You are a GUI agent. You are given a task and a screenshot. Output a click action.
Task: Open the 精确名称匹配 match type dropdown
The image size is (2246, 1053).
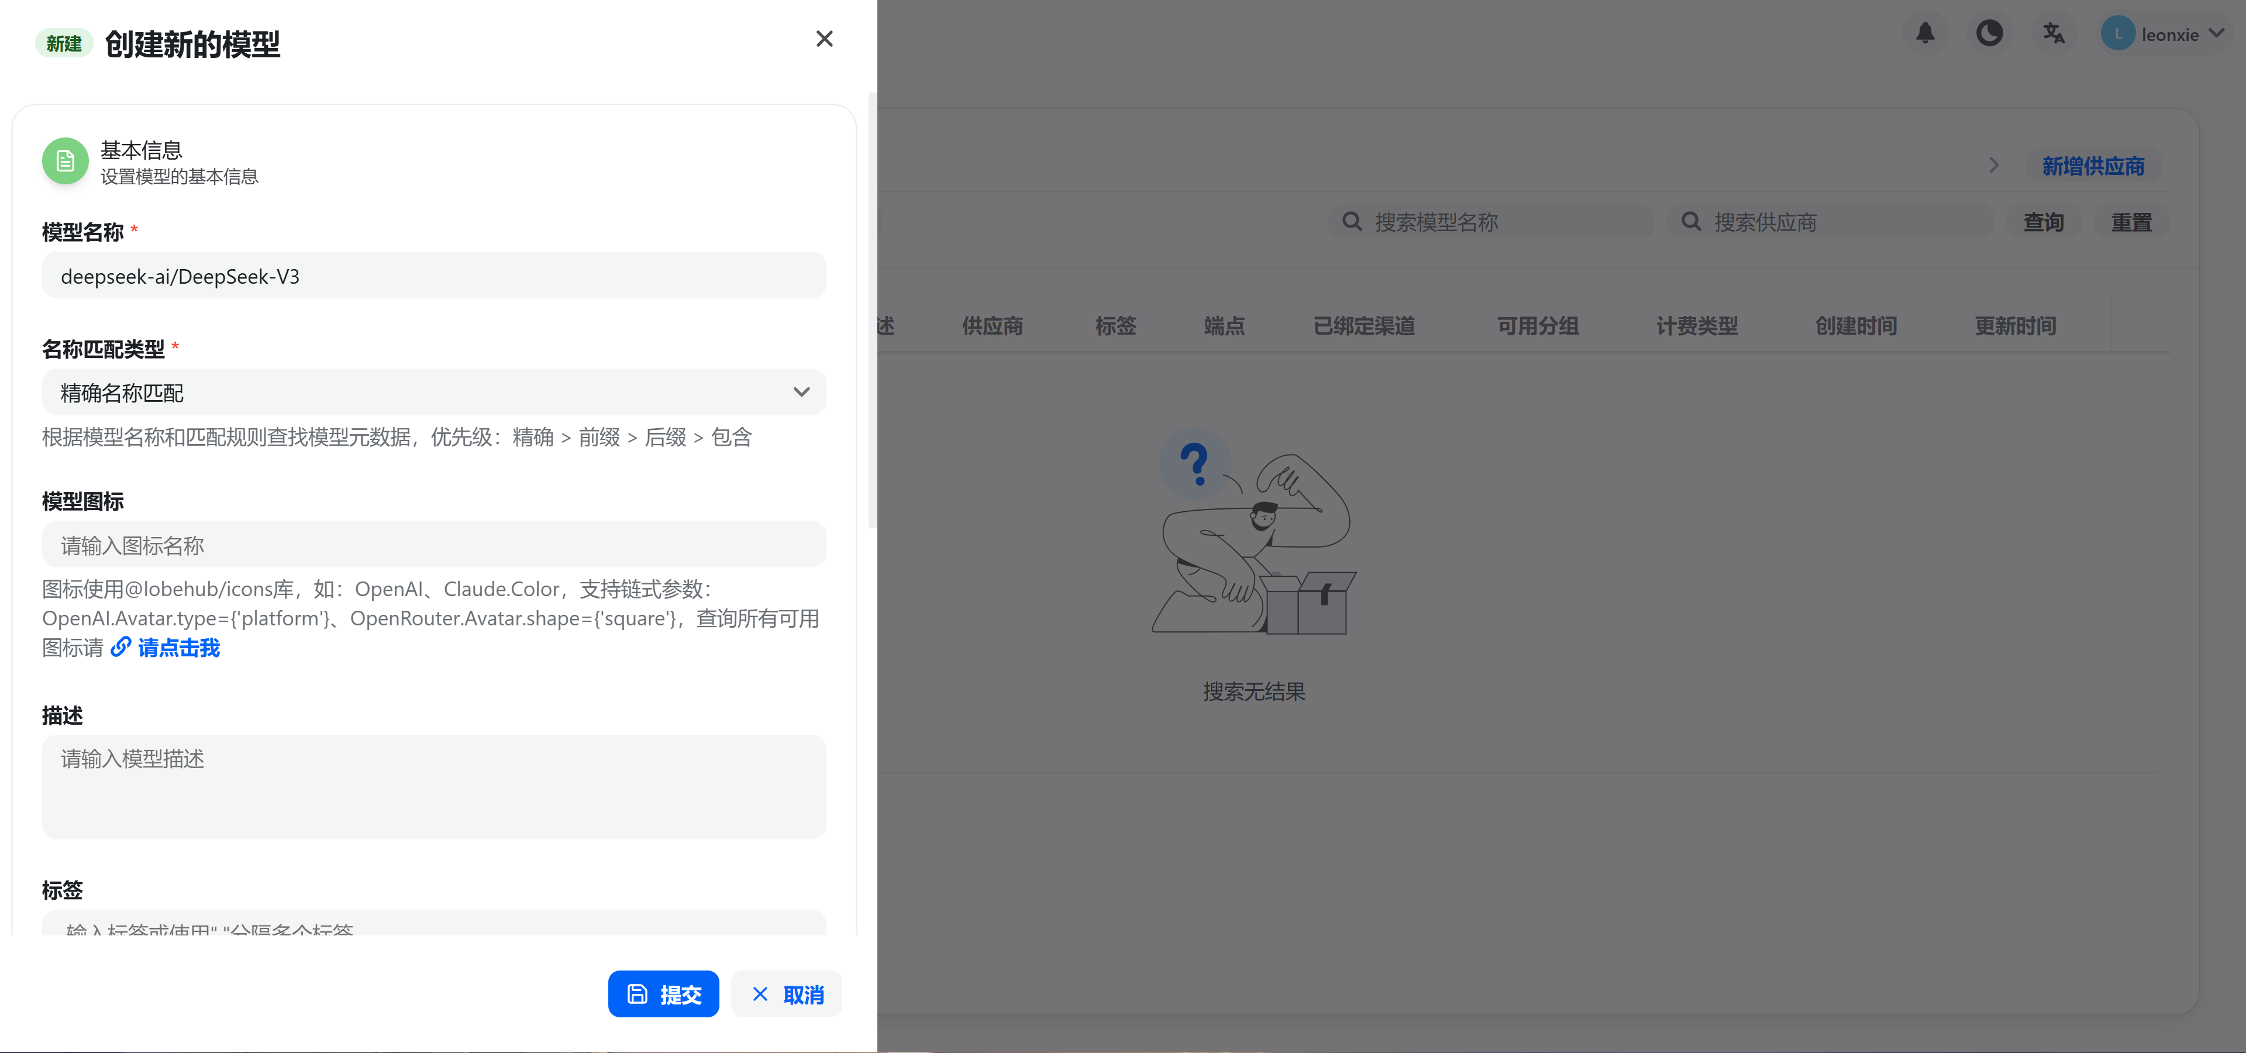[433, 393]
